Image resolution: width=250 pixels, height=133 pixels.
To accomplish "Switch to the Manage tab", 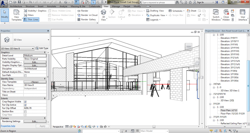I will (x=116, y=6).
